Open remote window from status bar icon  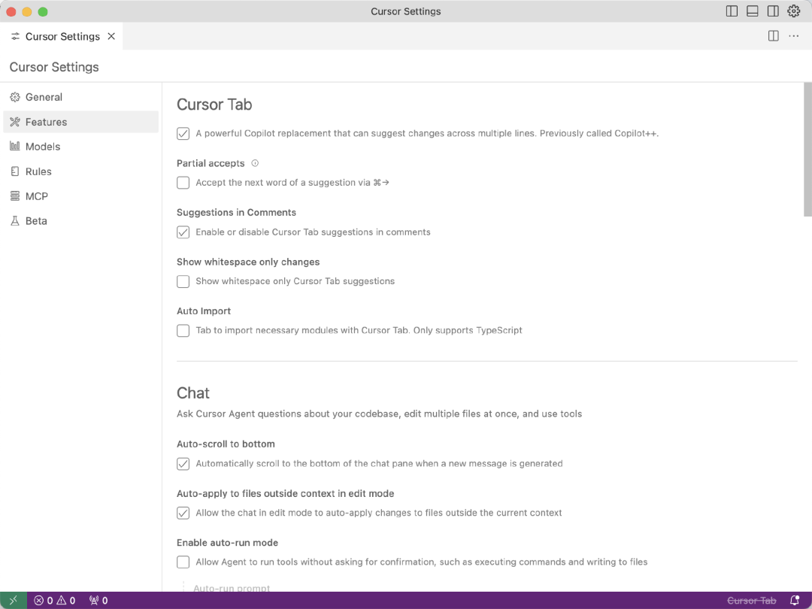click(14, 600)
